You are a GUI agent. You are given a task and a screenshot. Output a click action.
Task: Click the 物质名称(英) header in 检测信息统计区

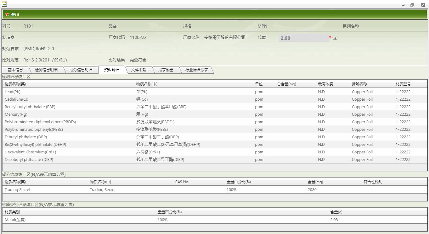pyautogui.click(x=15, y=84)
